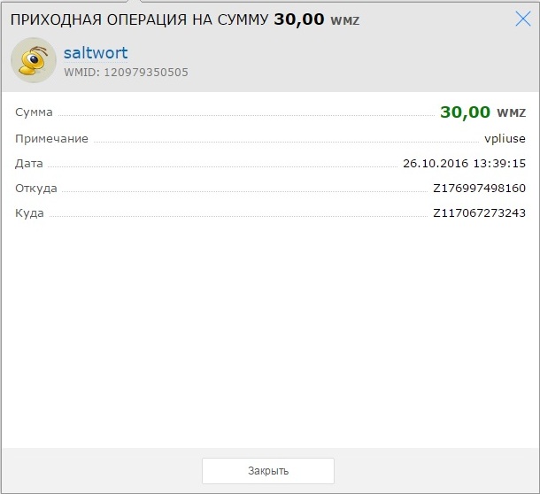Click the Куда label
The width and height of the screenshot is (540, 494).
coord(29,213)
